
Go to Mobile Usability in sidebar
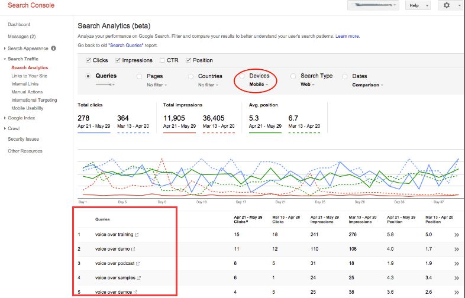tap(27, 108)
